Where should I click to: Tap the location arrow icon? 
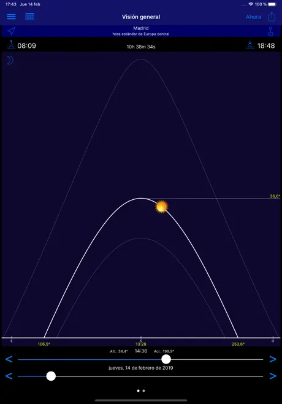(11, 31)
